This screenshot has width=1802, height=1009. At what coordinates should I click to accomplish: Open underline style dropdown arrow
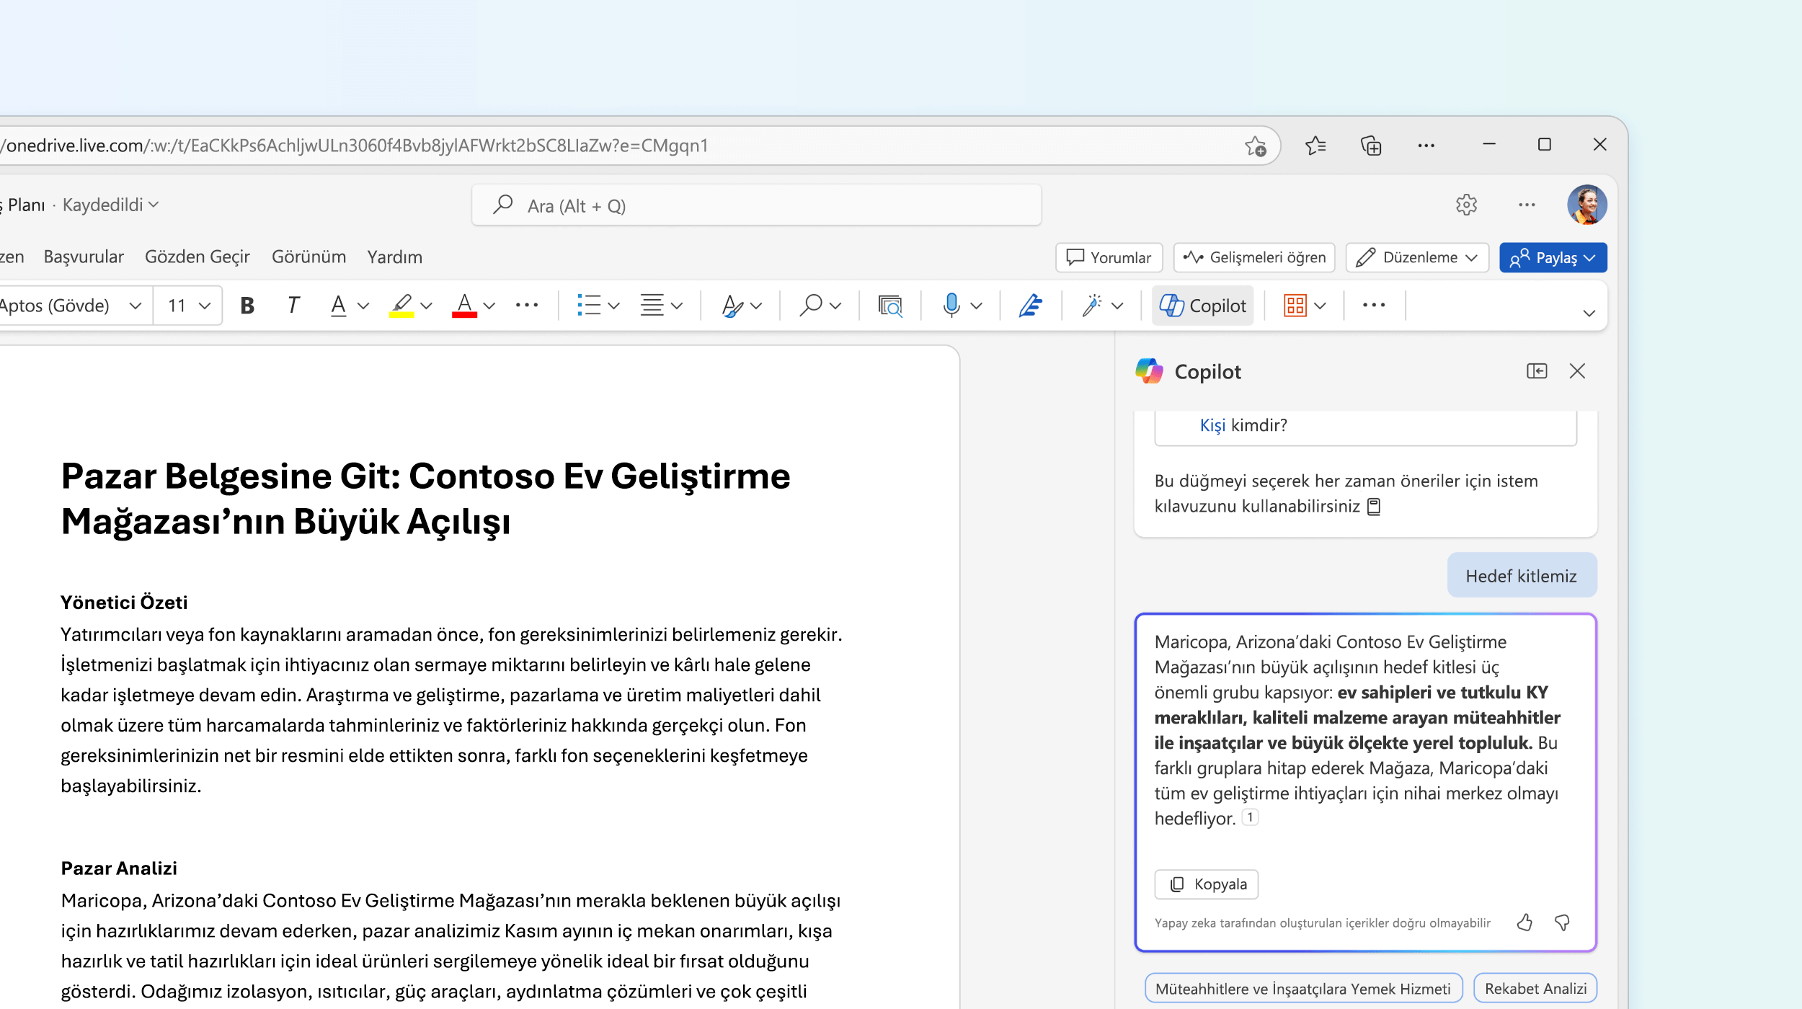363,306
